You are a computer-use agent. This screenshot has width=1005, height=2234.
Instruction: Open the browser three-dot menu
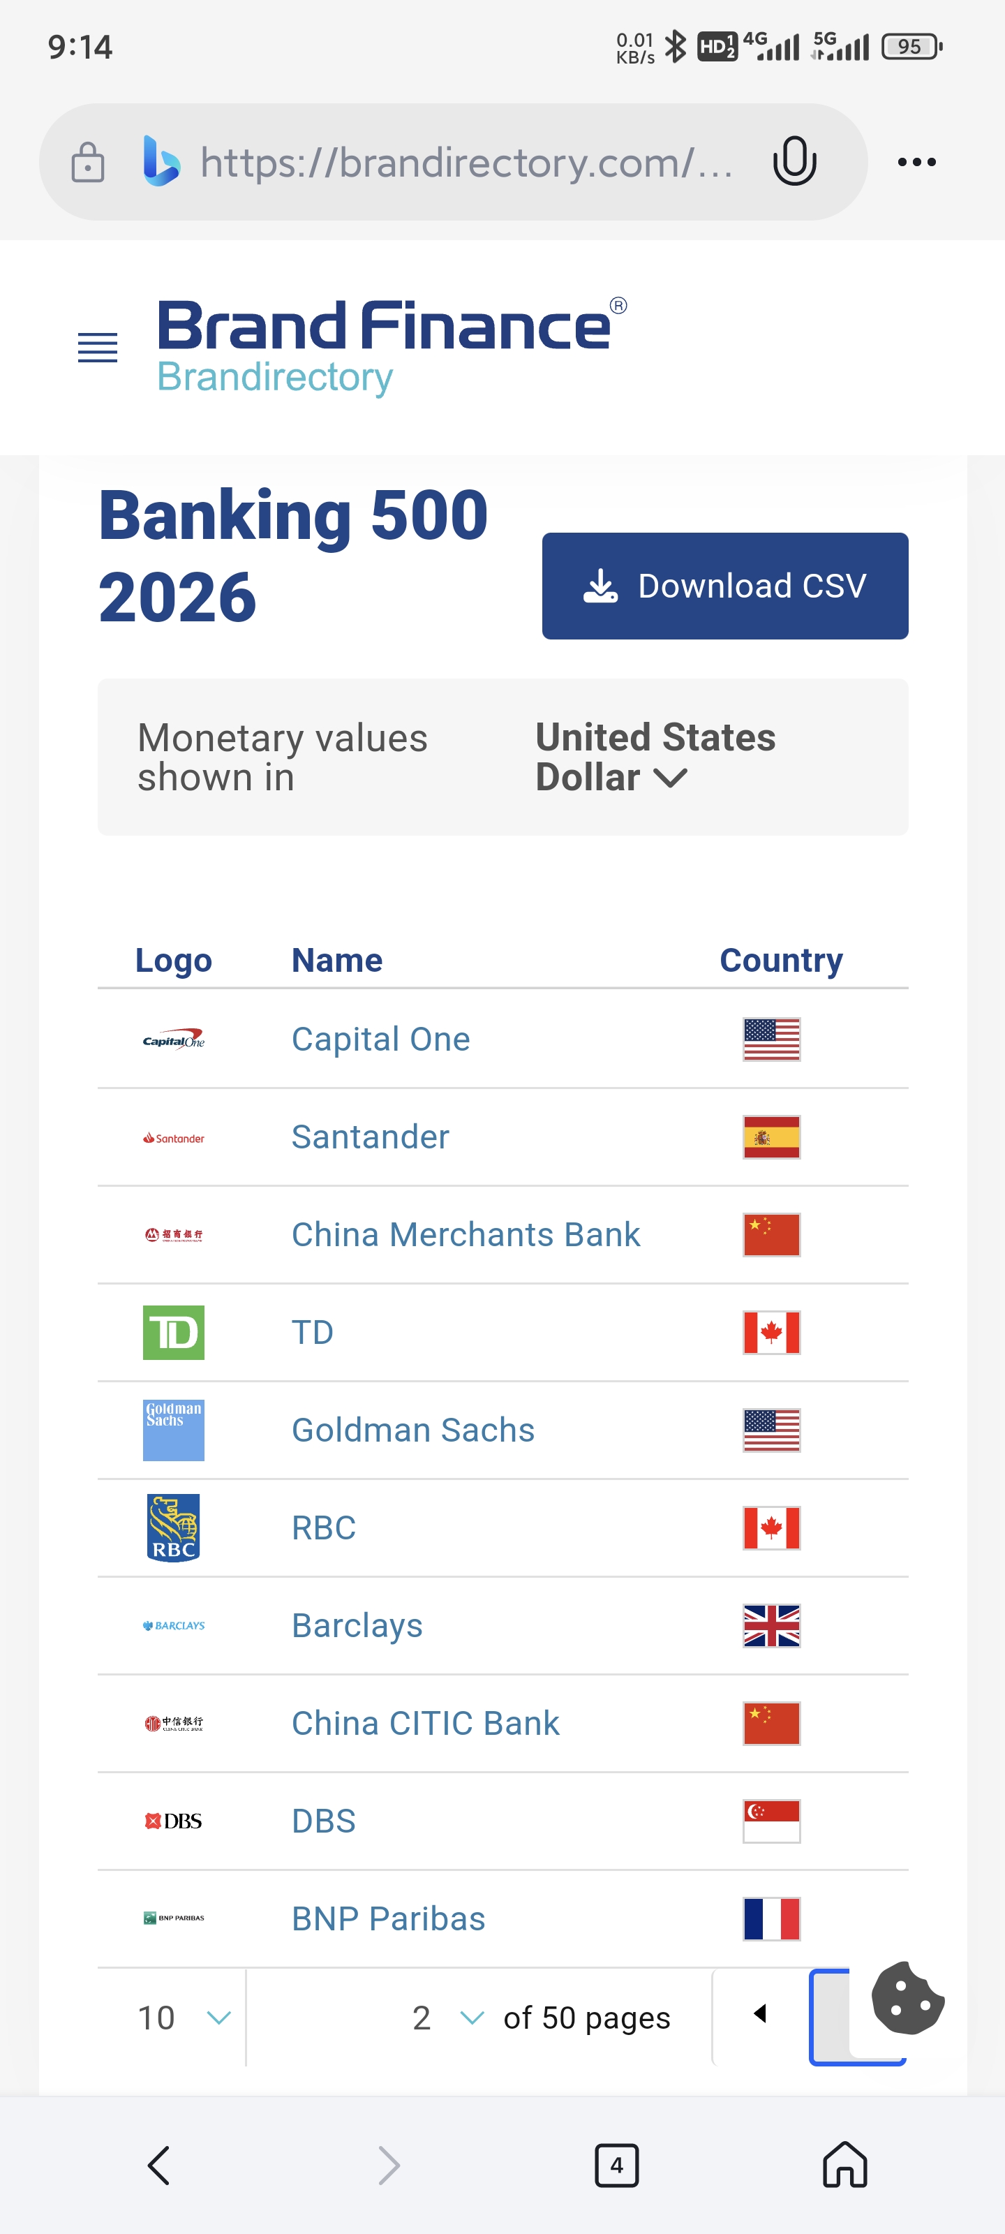click(916, 162)
